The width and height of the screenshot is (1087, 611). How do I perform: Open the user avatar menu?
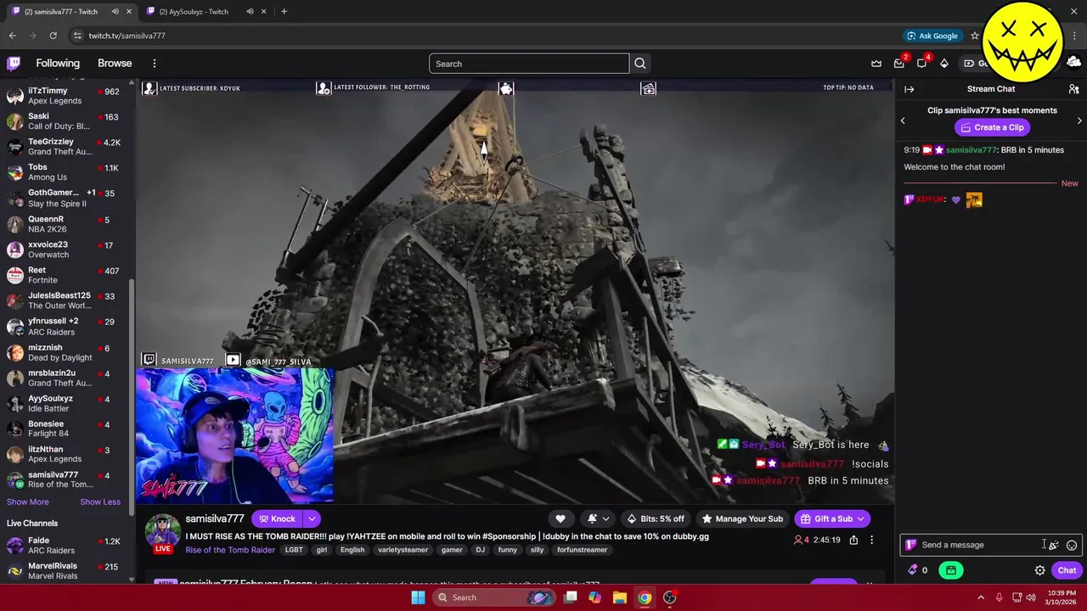(1073, 63)
